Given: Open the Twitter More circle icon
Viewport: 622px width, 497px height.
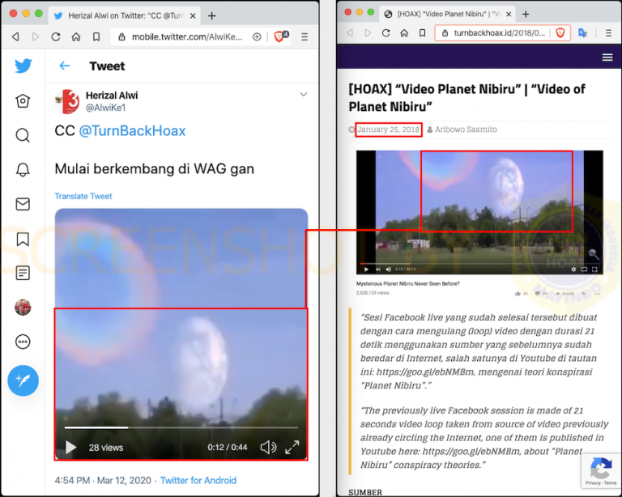Looking at the screenshot, I should pos(23,342).
